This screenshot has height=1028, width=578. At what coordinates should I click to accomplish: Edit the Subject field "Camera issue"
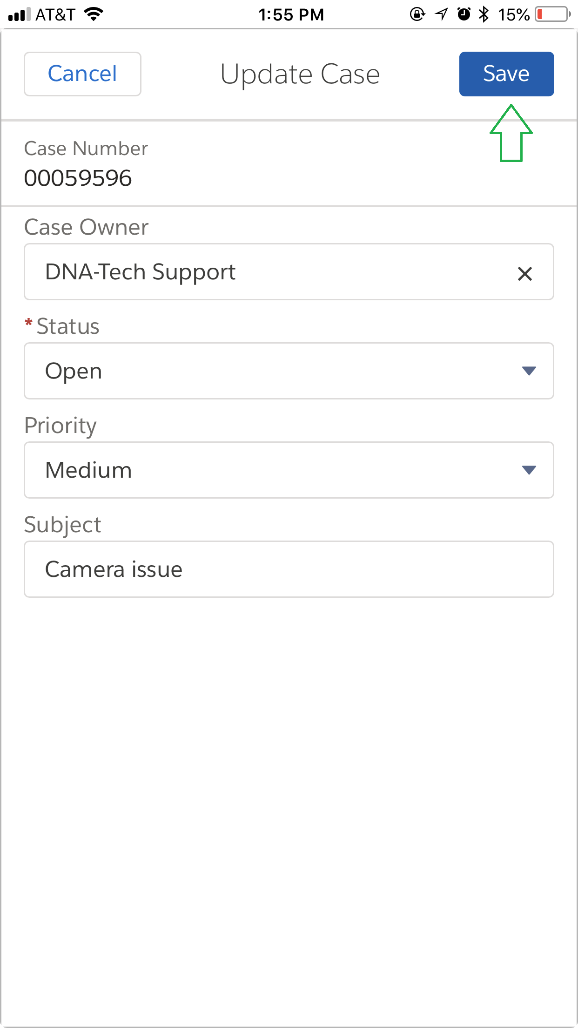coord(289,569)
